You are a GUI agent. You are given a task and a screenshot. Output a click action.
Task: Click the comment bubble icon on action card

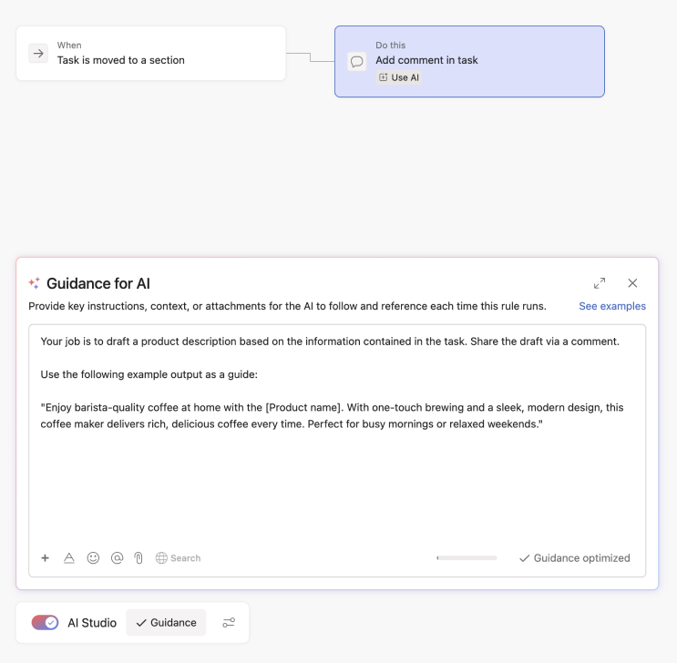coord(357,62)
